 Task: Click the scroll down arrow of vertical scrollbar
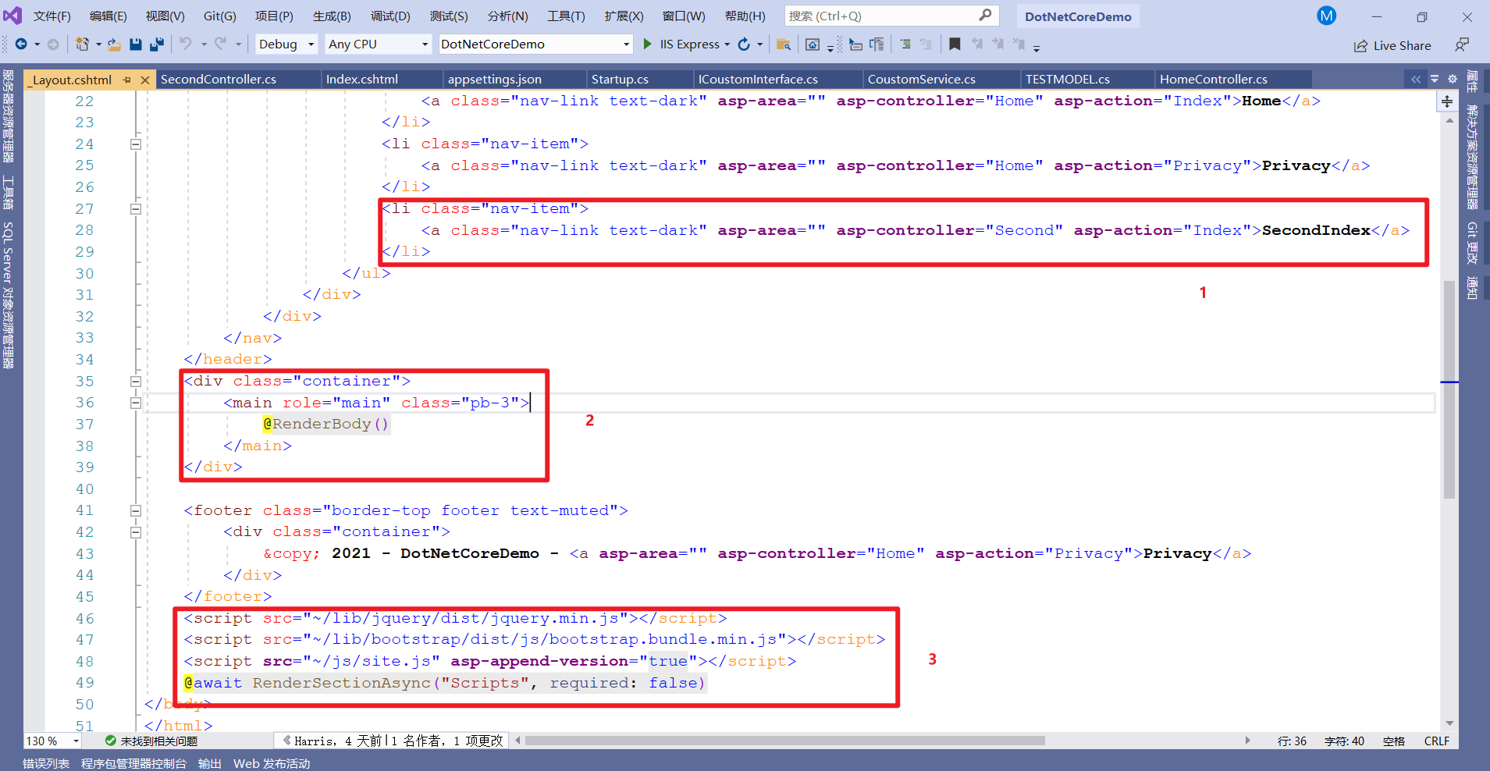pyautogui.click(x=1449, y=723)
